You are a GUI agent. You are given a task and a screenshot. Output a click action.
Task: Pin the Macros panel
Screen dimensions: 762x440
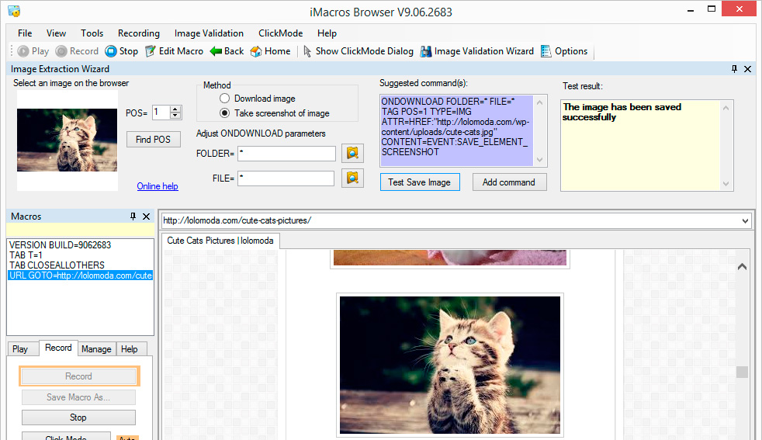[x=133, y=217]
